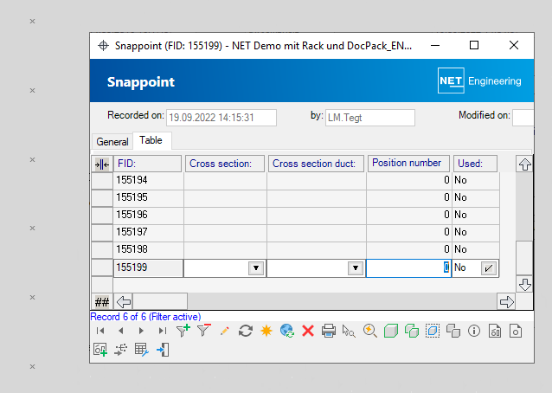Select FID cell 155195
Screen dimensions: 552x393
click(x=148, y=197)
